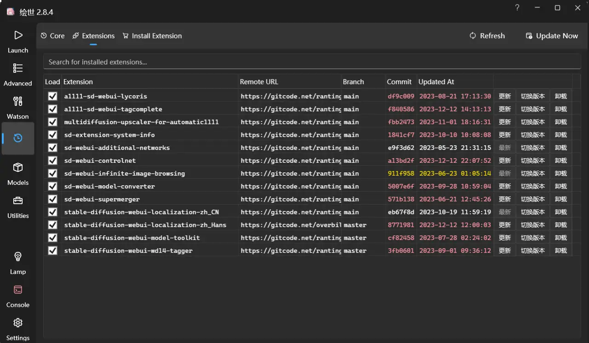The width and height of the screenshot is (589, 343).
Task: Uncheck Load for sd-webui-model-converter
Action: point(52,186)
